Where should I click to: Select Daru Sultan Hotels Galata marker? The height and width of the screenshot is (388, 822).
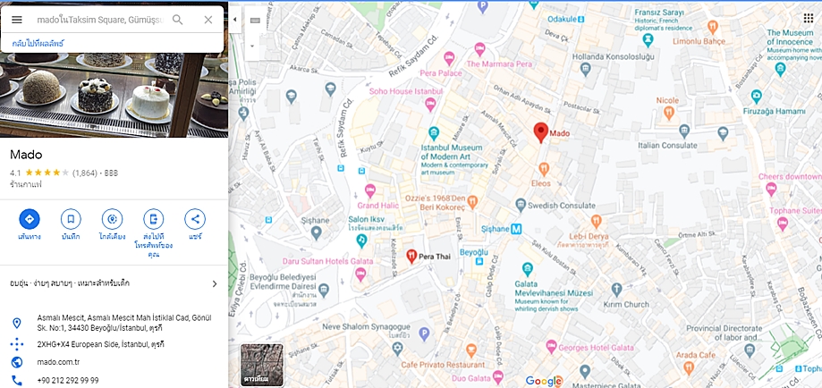pyautogui.click(x=360, y=274)
